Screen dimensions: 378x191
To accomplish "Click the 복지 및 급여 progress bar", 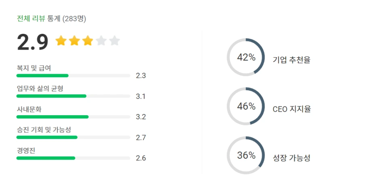I will tap(73, 75).
